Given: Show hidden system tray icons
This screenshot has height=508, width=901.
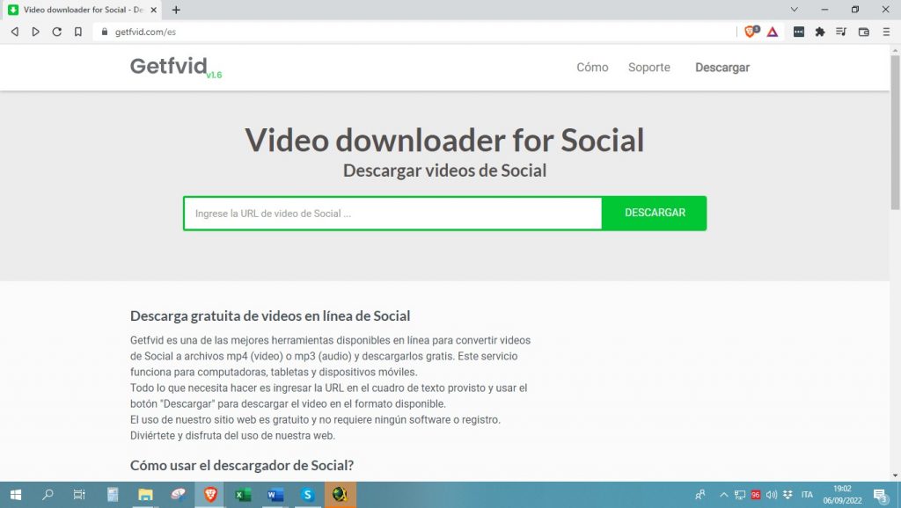Looking at the screenshot, I should [724, 495].
